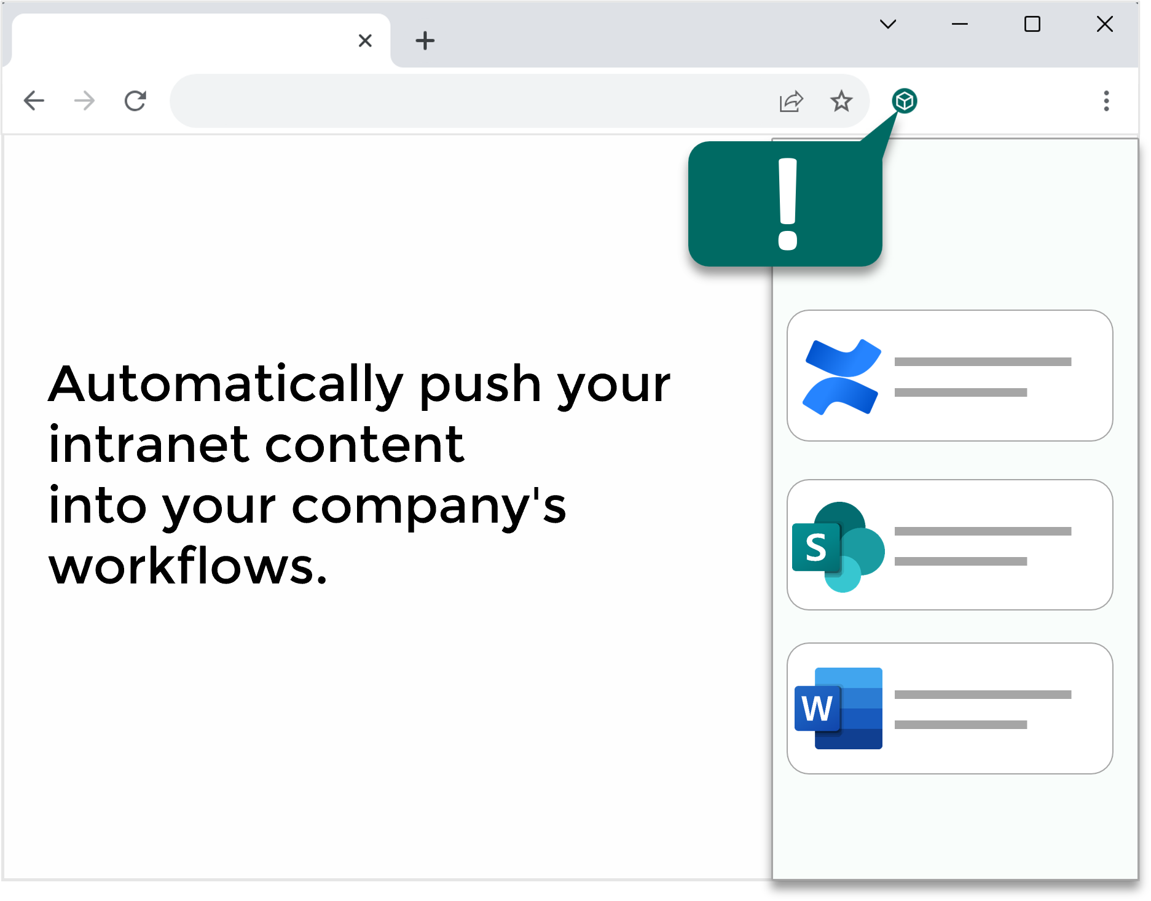This screenshot has height=901, width=1151.
Task: Close the current browser tab
Action: coord(365,41)
